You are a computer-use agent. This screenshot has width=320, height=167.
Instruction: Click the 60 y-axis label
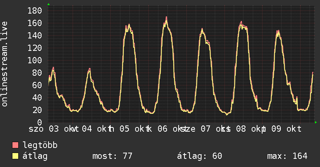[37, 85]
